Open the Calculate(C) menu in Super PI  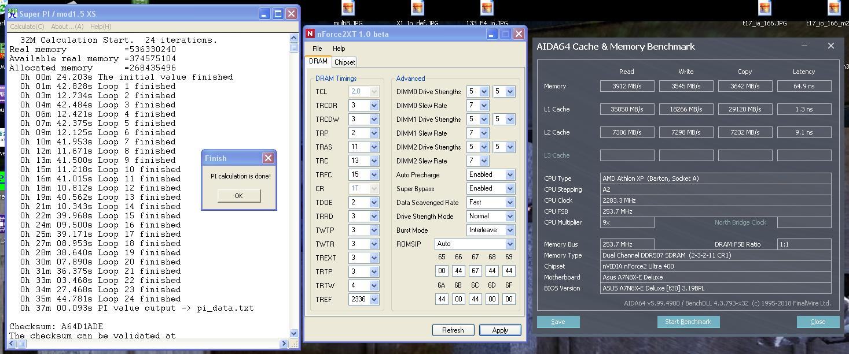tap(27, 27)
